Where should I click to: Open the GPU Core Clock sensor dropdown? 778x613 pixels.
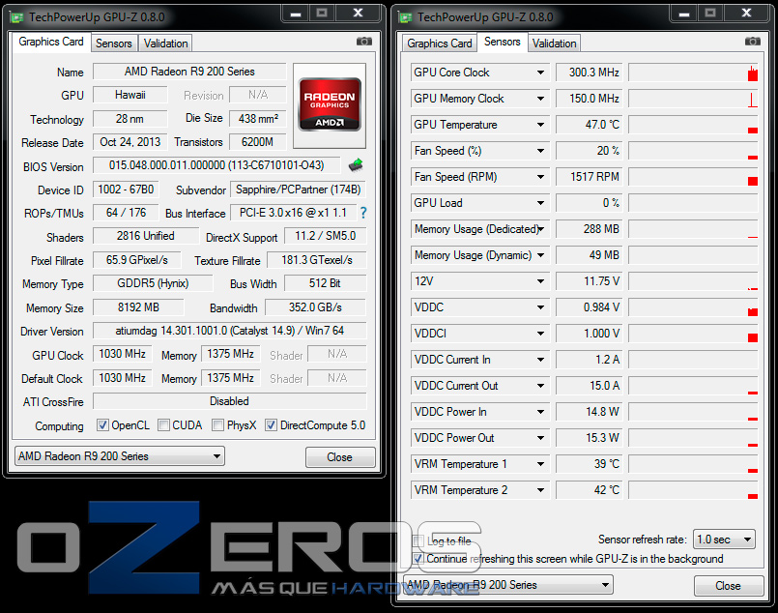point(540,73)
